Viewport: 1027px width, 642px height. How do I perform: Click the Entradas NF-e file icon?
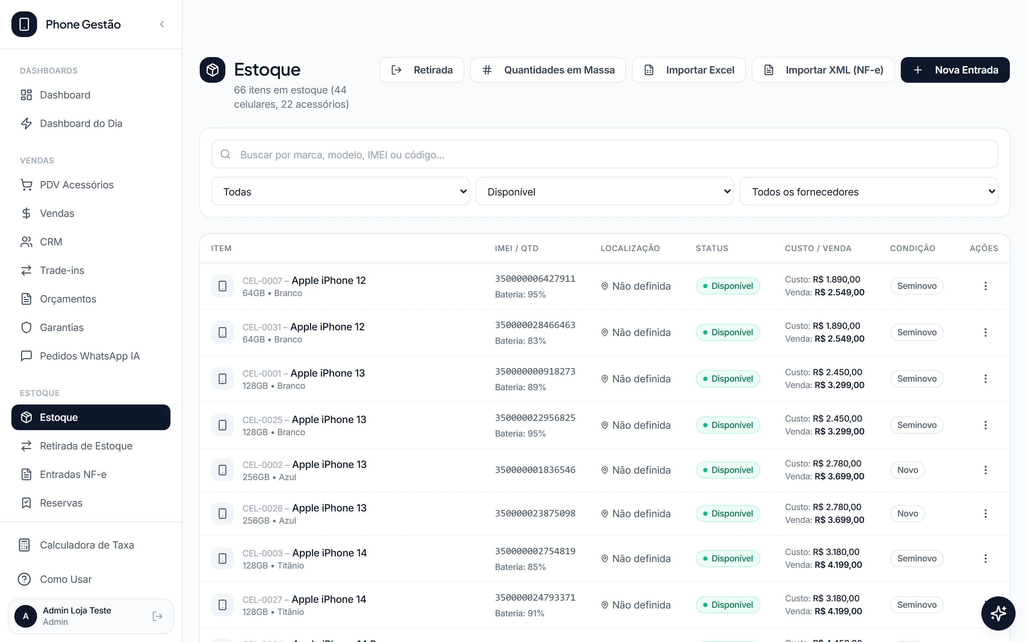coord(26,474)
